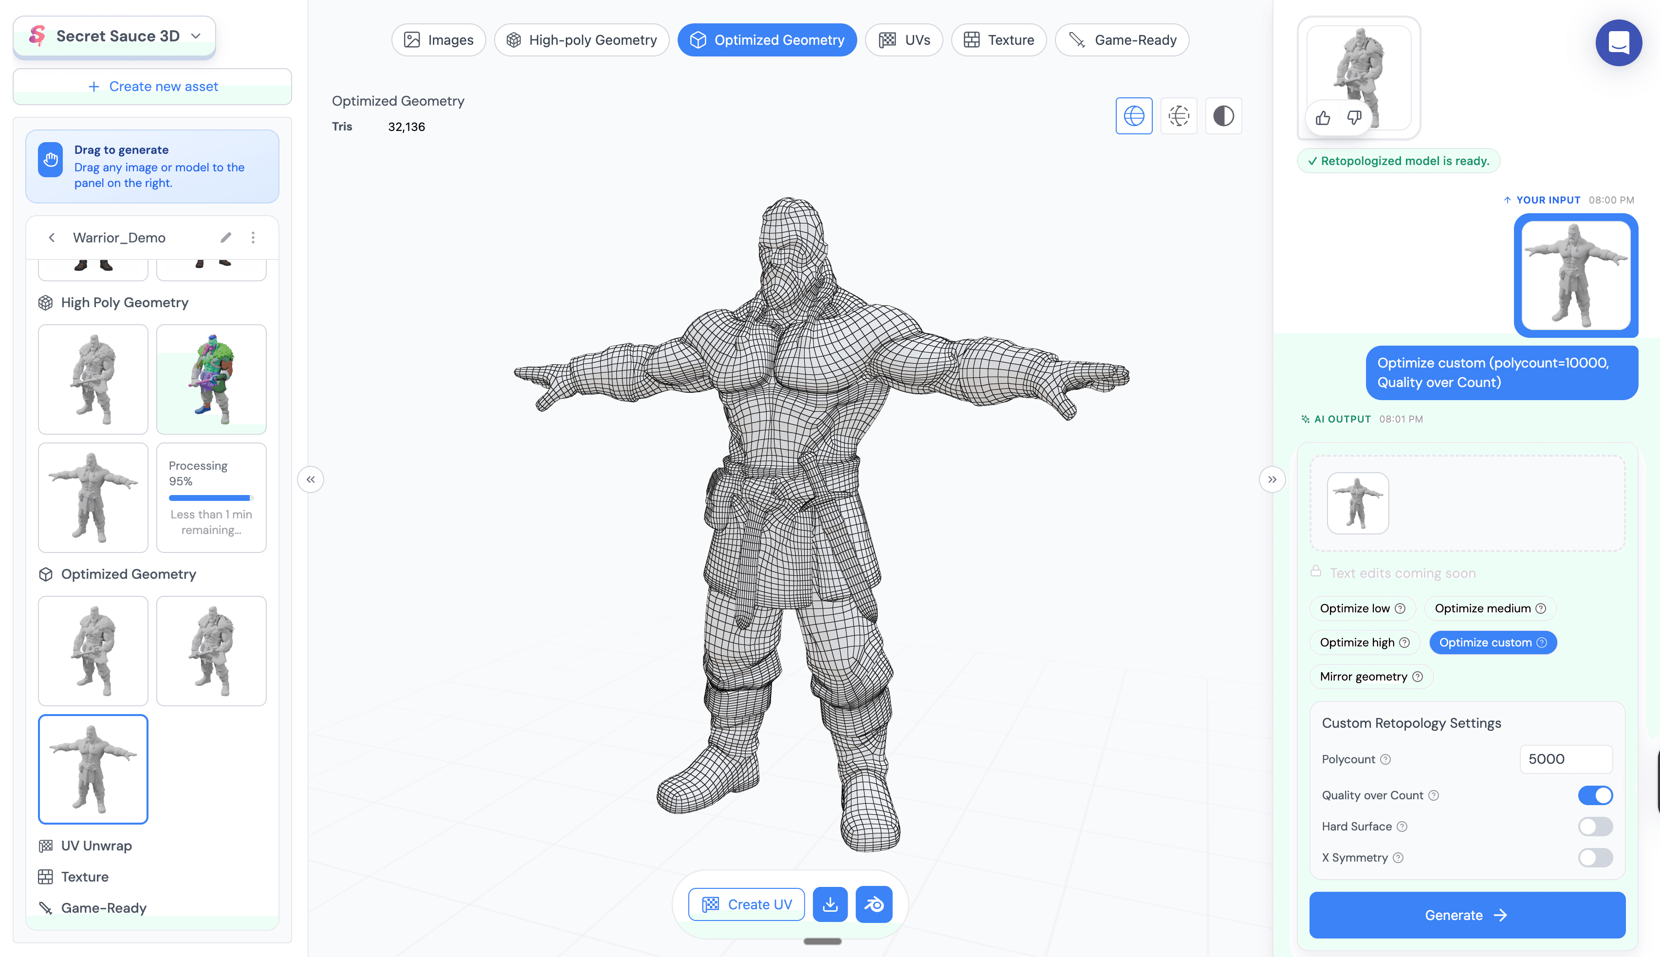Thumbs up the retopologized model
Image resolution: width=1660 pixels, height=957 pixels.
[x=1323, y=118]
